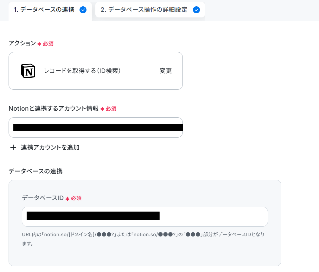319x272 pixels.
Task: Click the database ID help text
Action: [x=143, y=239]
